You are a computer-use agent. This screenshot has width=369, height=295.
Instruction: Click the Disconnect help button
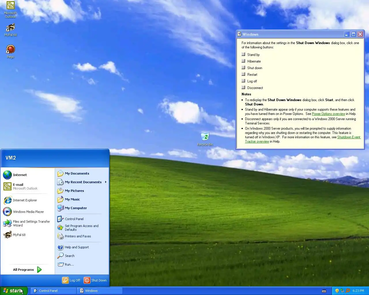tap(243, 87)
